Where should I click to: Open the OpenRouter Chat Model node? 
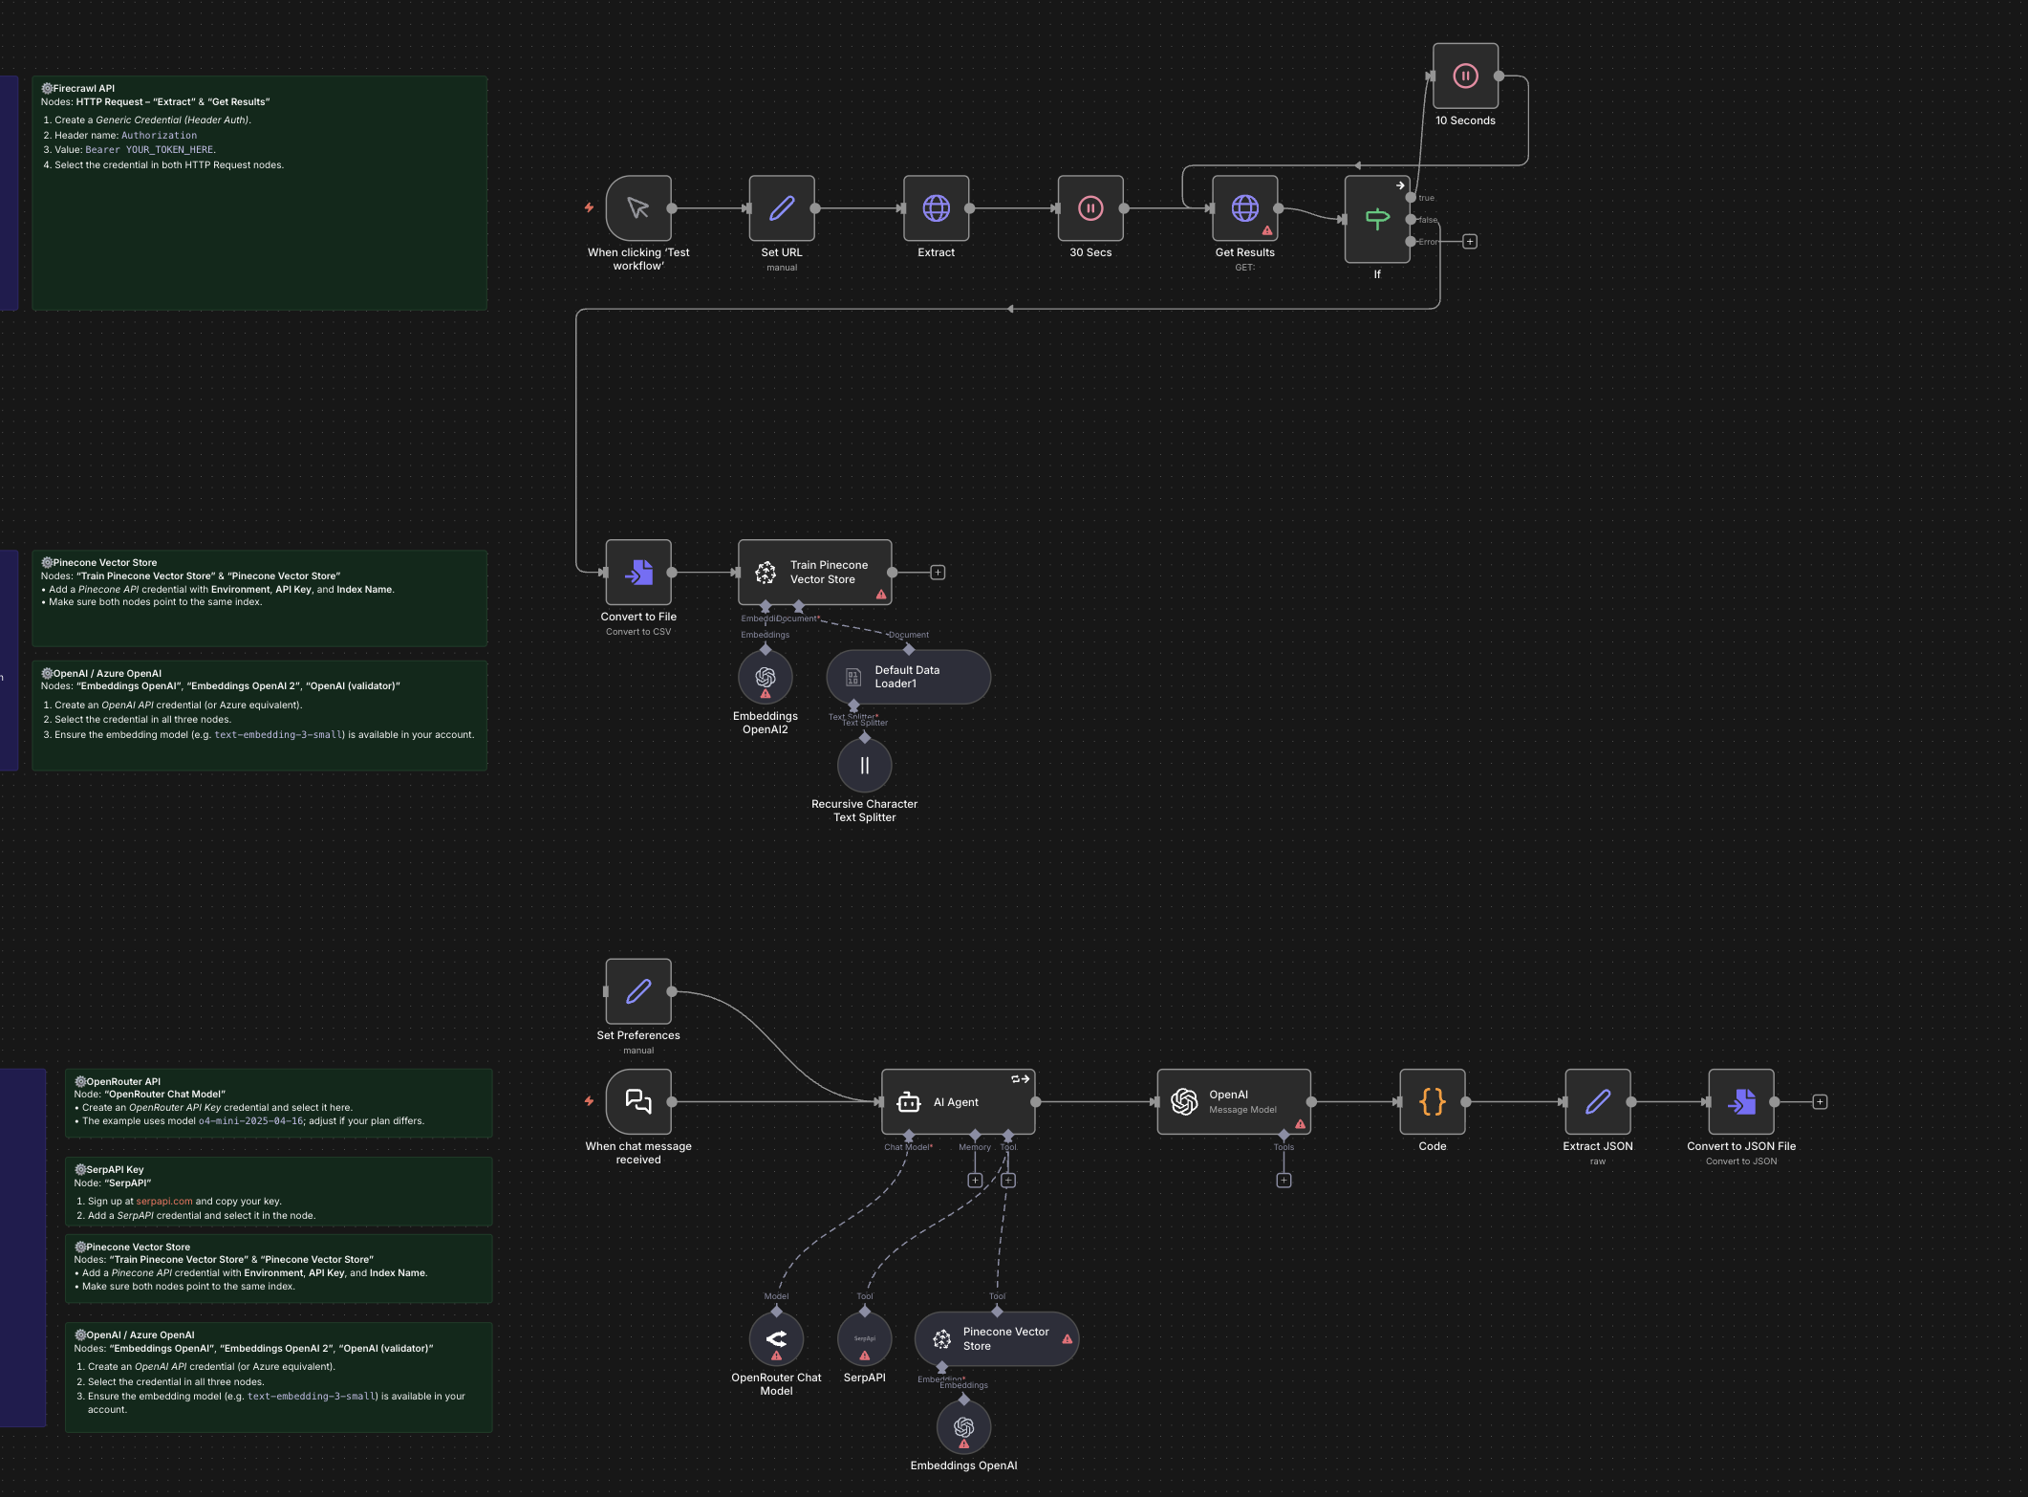coord(776,1338)
